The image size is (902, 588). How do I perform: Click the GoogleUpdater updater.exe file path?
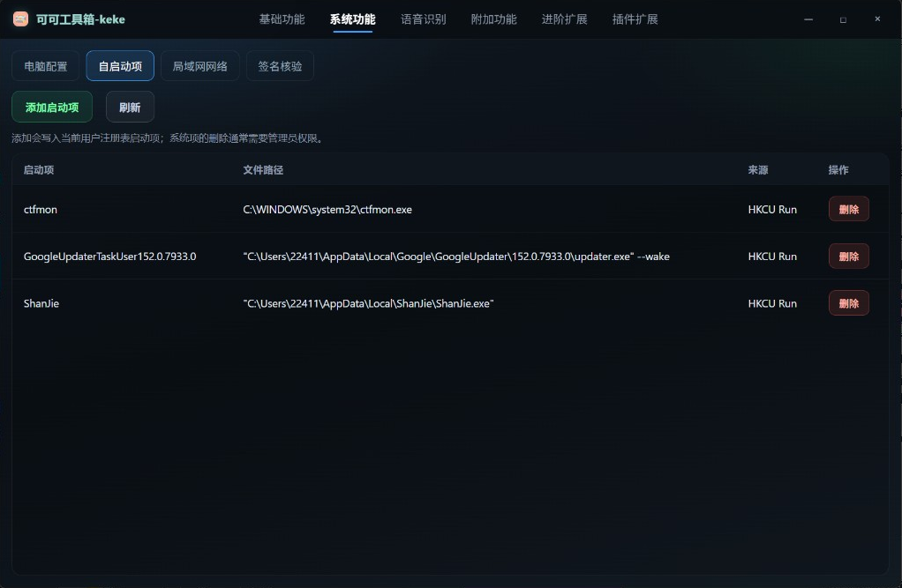point(456,257)
